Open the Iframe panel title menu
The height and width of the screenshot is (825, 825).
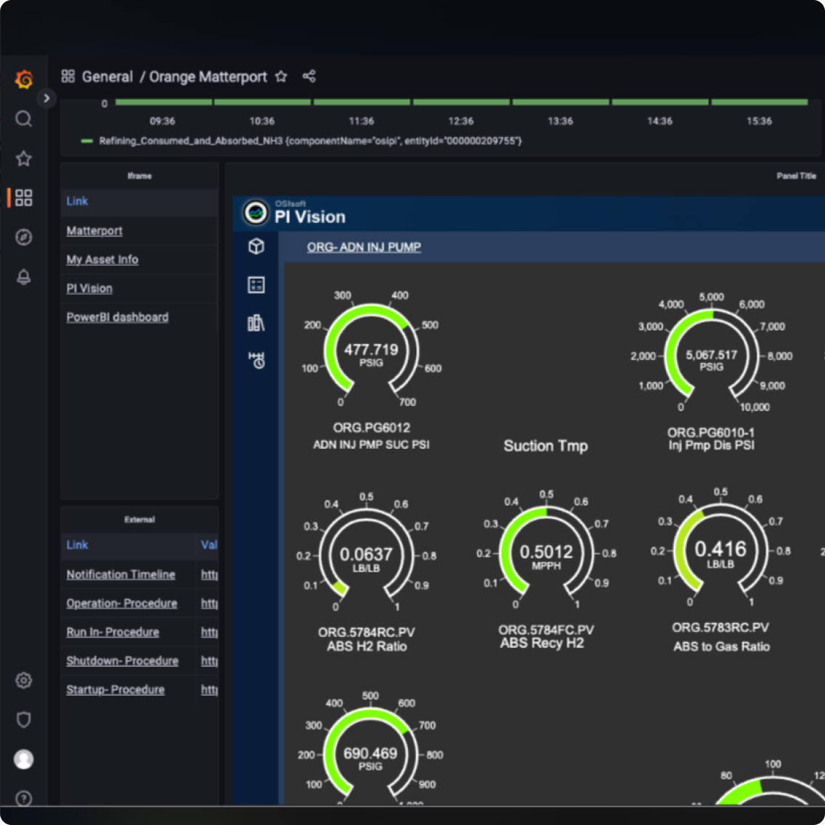[x=139, y=176]
